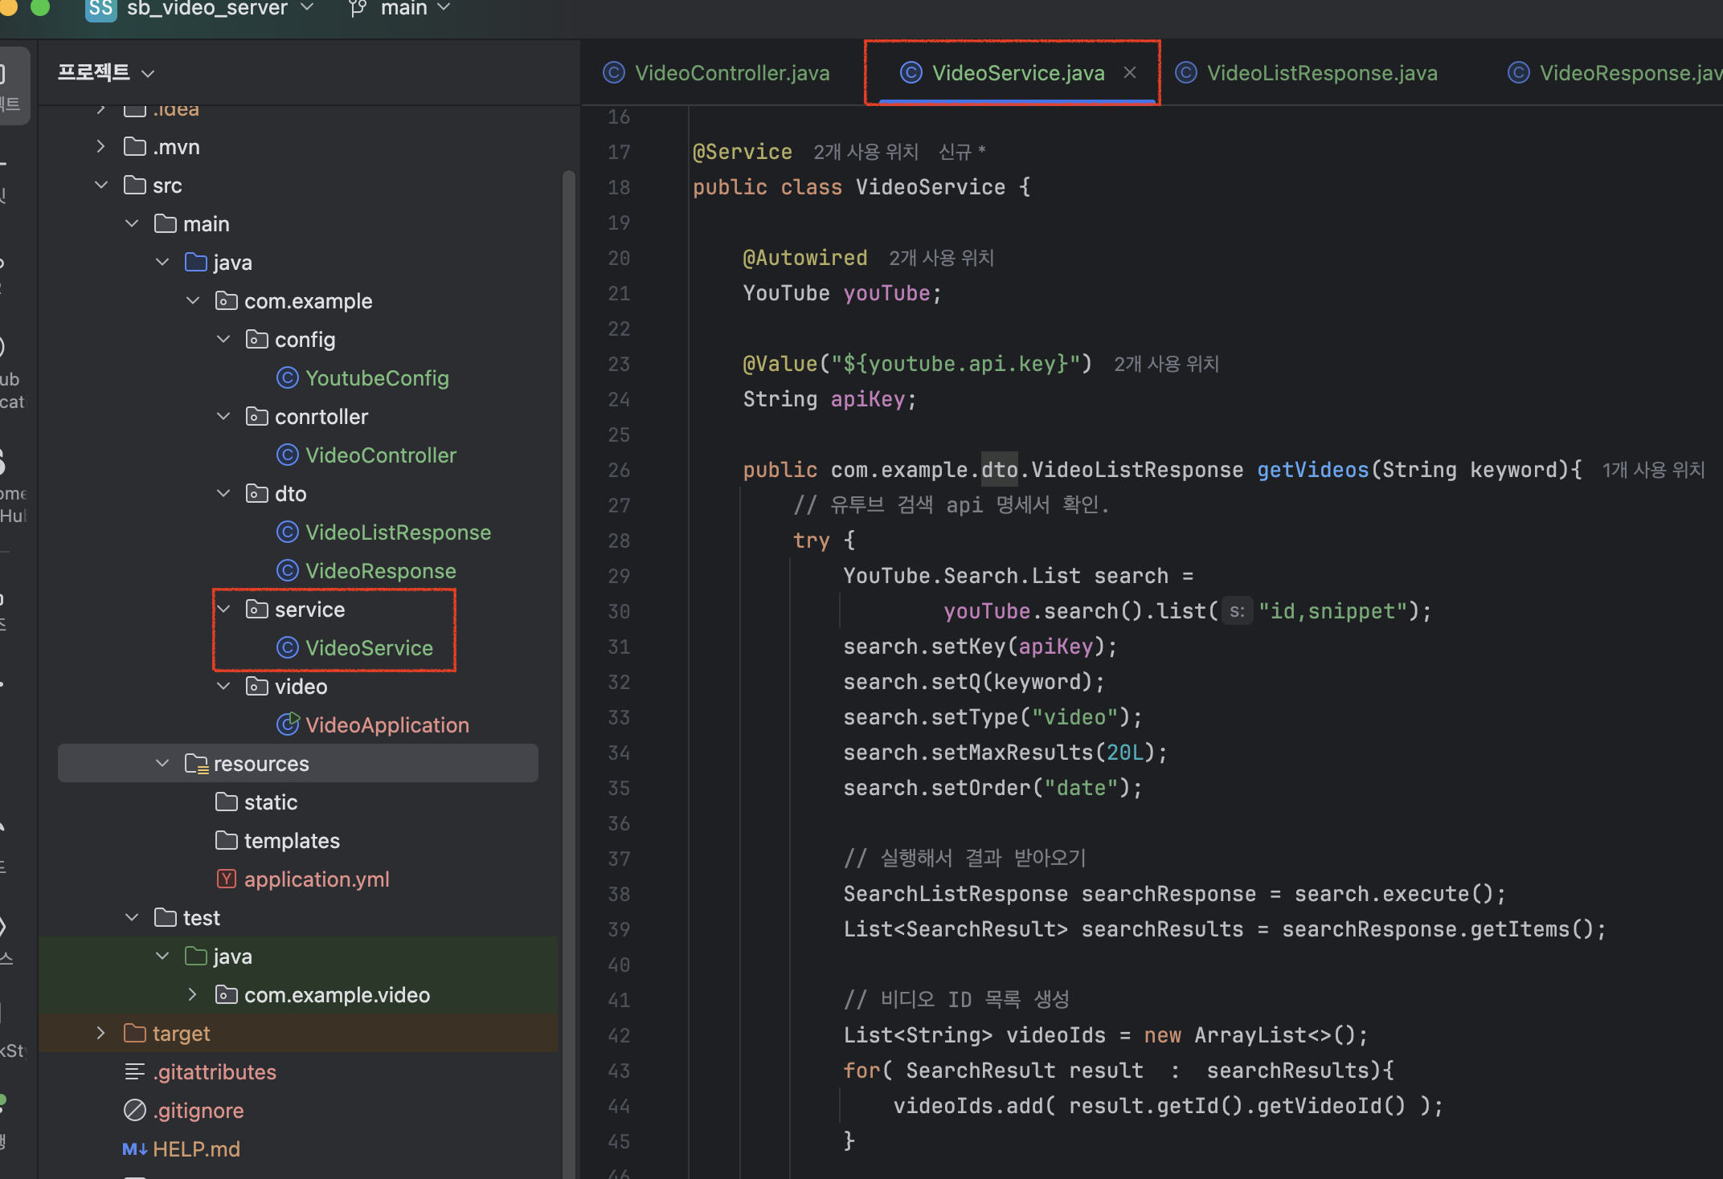Open .gitignore file
Viewport: 1723px width, 1179px height.
(x=198, y=1111)
